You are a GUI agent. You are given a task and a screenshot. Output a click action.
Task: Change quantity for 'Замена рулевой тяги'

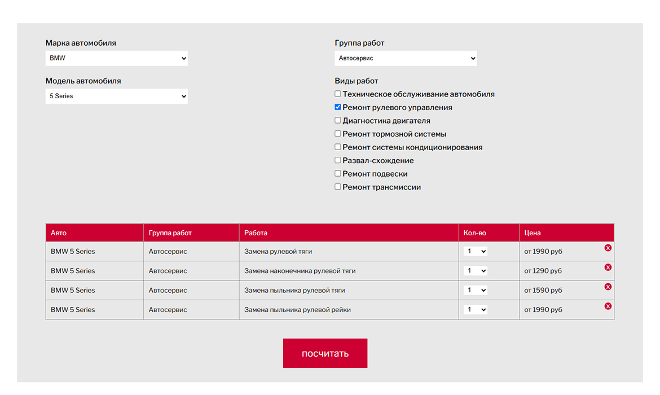[x=475, y=252]
